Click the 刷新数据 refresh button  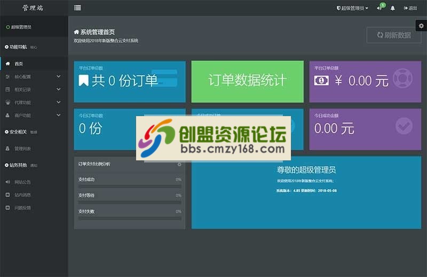pyautogui.click(x=394, y=35)
